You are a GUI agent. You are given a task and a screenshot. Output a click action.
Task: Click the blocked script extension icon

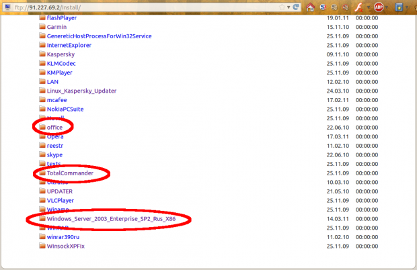(346, 7)
